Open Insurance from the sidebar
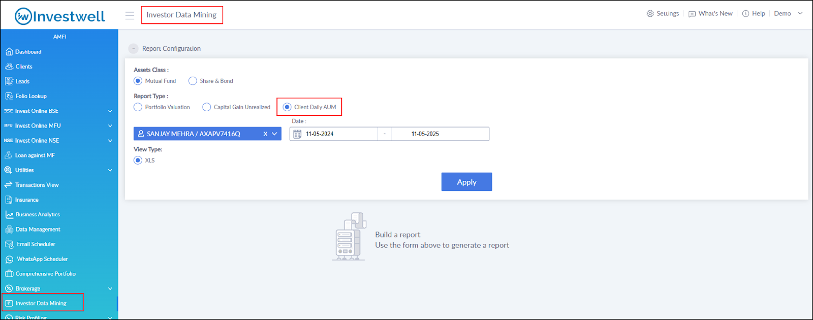This screenshot has height=320, width=813. 27,200
